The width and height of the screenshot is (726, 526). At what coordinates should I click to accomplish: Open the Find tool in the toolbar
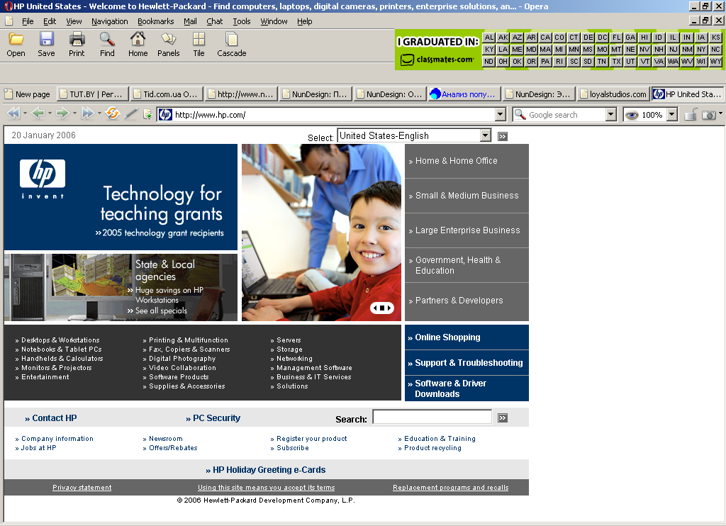pos(107,39)
